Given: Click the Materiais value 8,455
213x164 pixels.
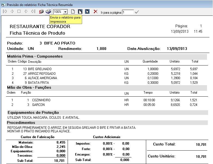Looking at the screenshot, I should [61, 142].
